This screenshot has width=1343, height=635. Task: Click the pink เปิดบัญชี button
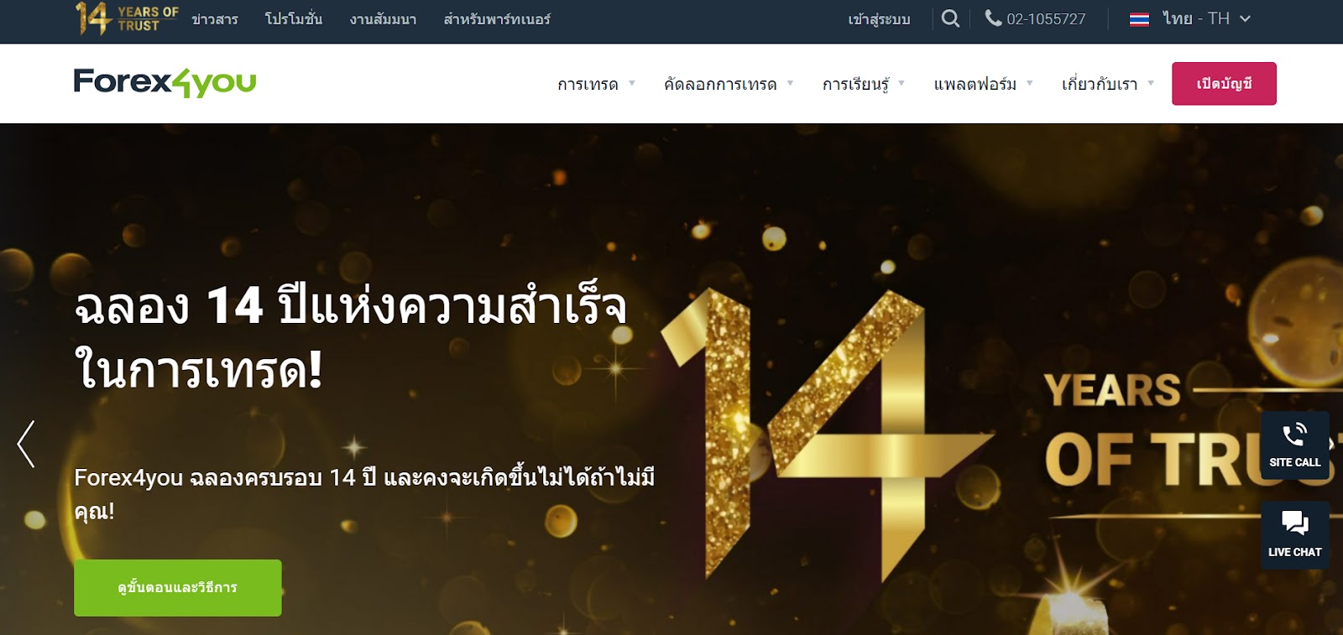point(1224,83)
